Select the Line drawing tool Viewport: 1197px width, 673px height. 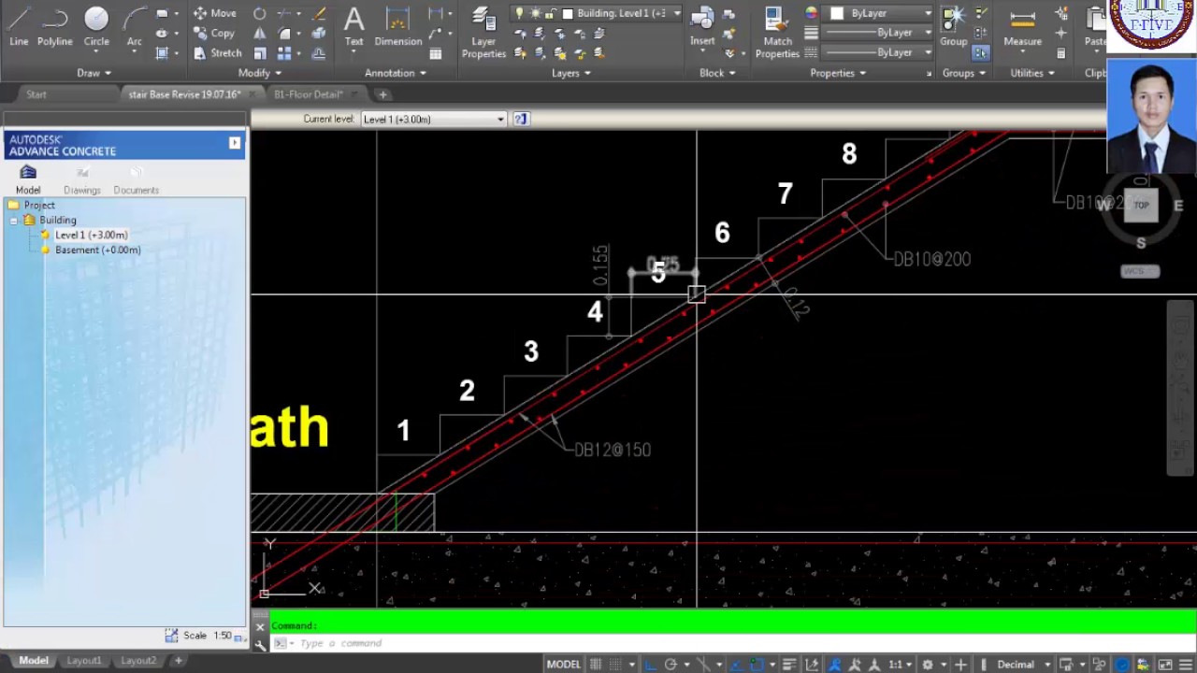click(19, 26)
